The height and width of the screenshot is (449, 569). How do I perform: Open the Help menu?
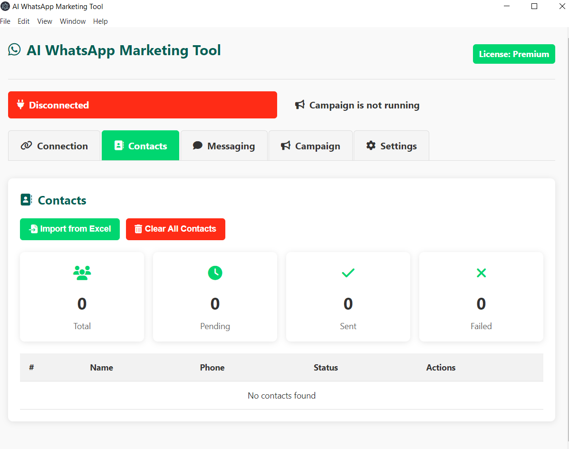(100, 21)
